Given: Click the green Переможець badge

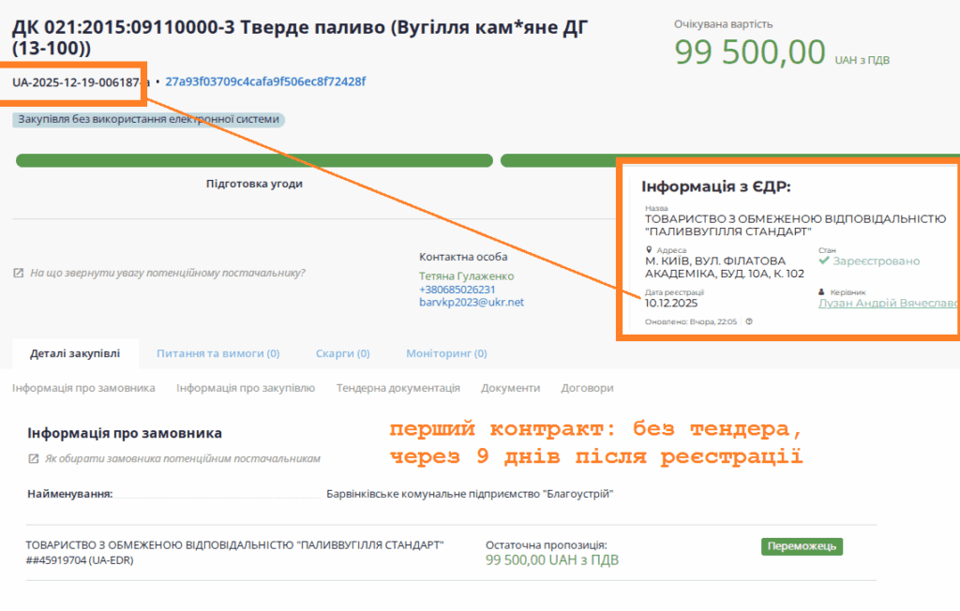Looking at the screenshot, I should 802,546.
